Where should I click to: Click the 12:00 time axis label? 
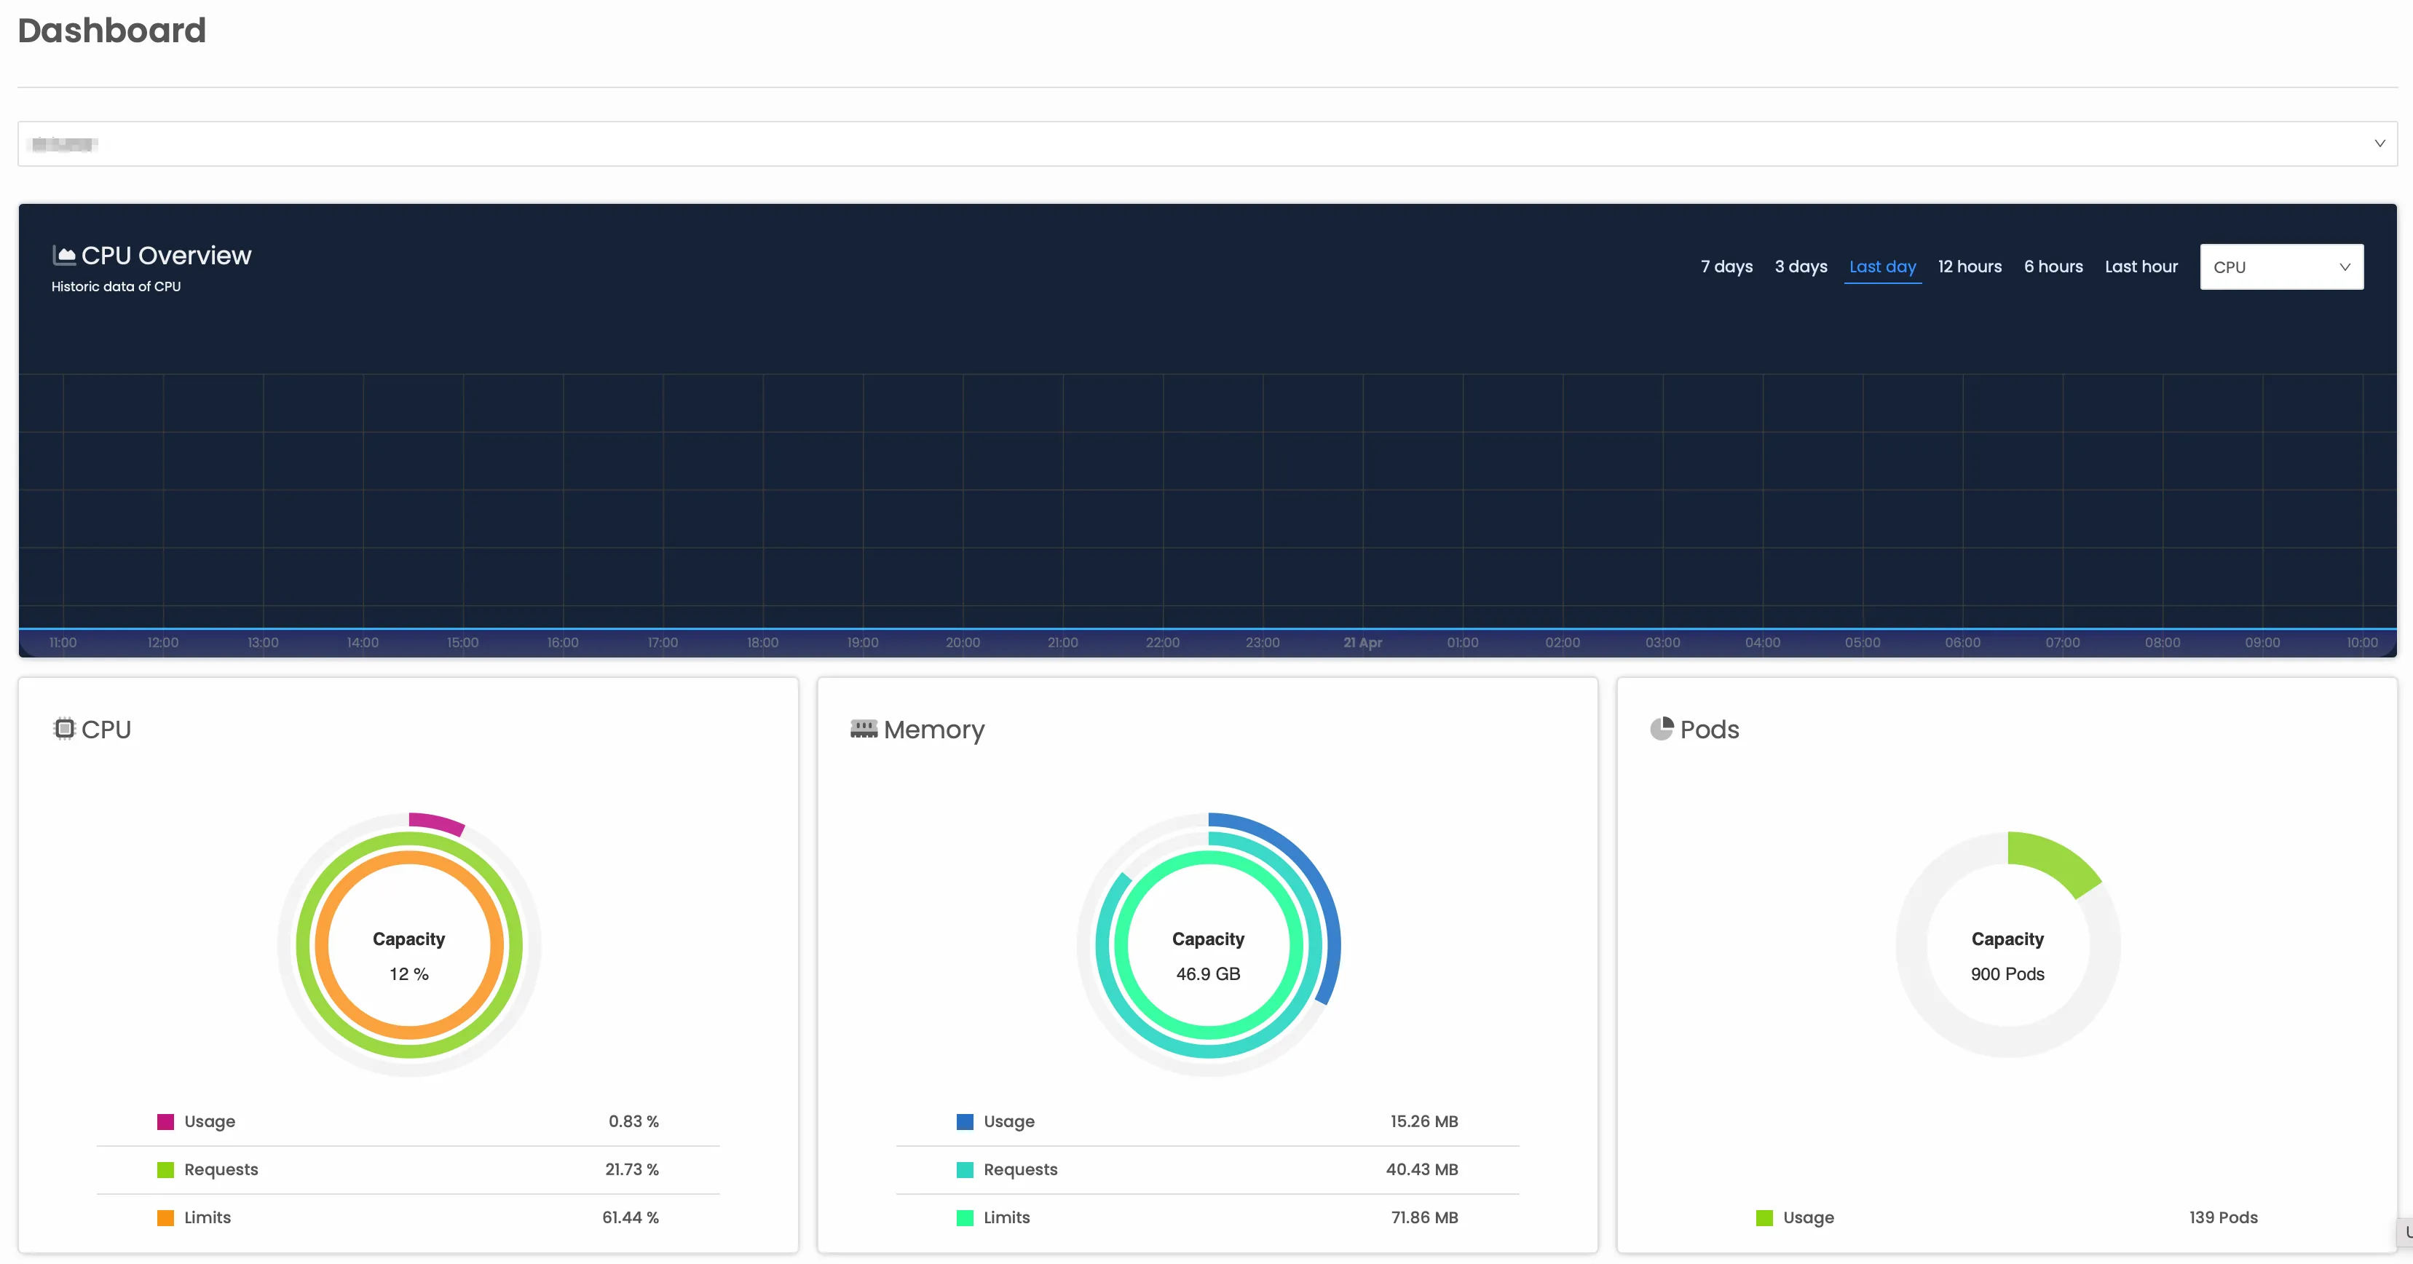[163, 643]
